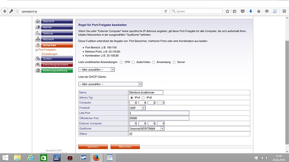The image size is (289, 162).
Task: Expand the DHCP-Clients selection list
Action: [110, 84]
